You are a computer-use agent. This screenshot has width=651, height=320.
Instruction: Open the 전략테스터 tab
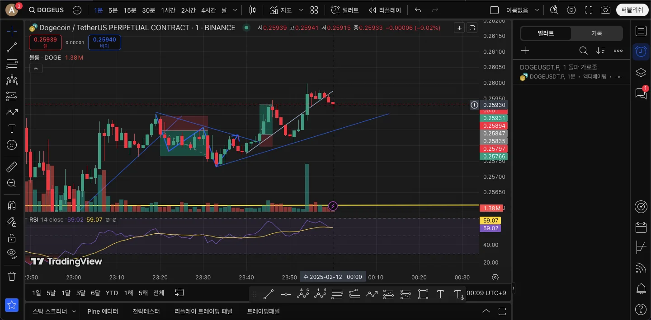(x=146, y=311)
